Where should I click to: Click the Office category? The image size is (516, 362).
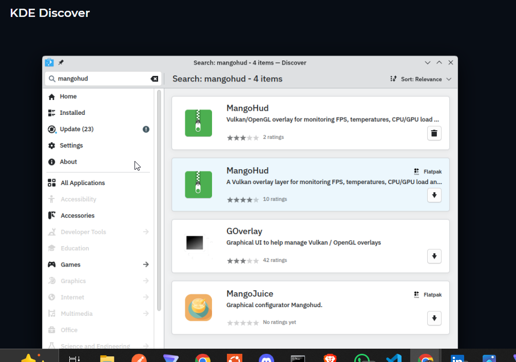coord(98,330)
